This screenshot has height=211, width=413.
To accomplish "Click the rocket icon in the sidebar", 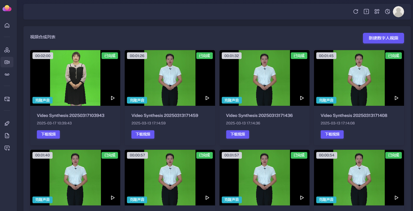I will [x=7, y=123].
